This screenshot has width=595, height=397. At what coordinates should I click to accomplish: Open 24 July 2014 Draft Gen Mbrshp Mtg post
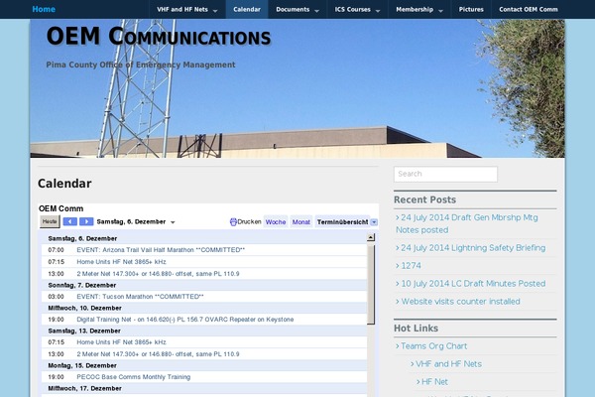(x=469, y=223)
